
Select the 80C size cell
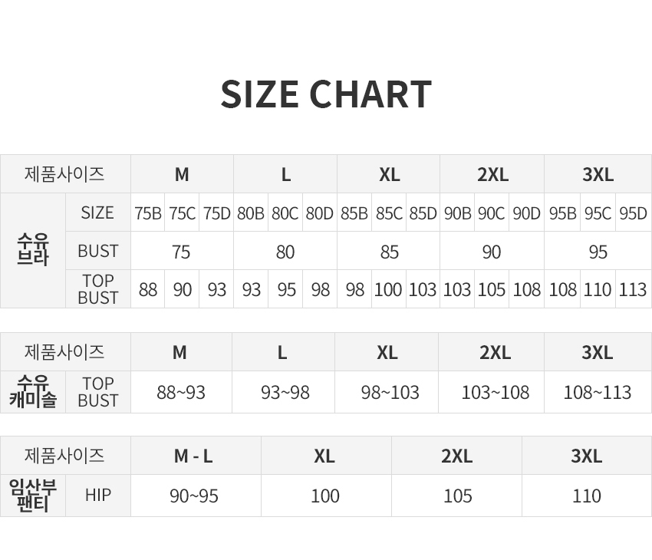[x=285, y=212]
